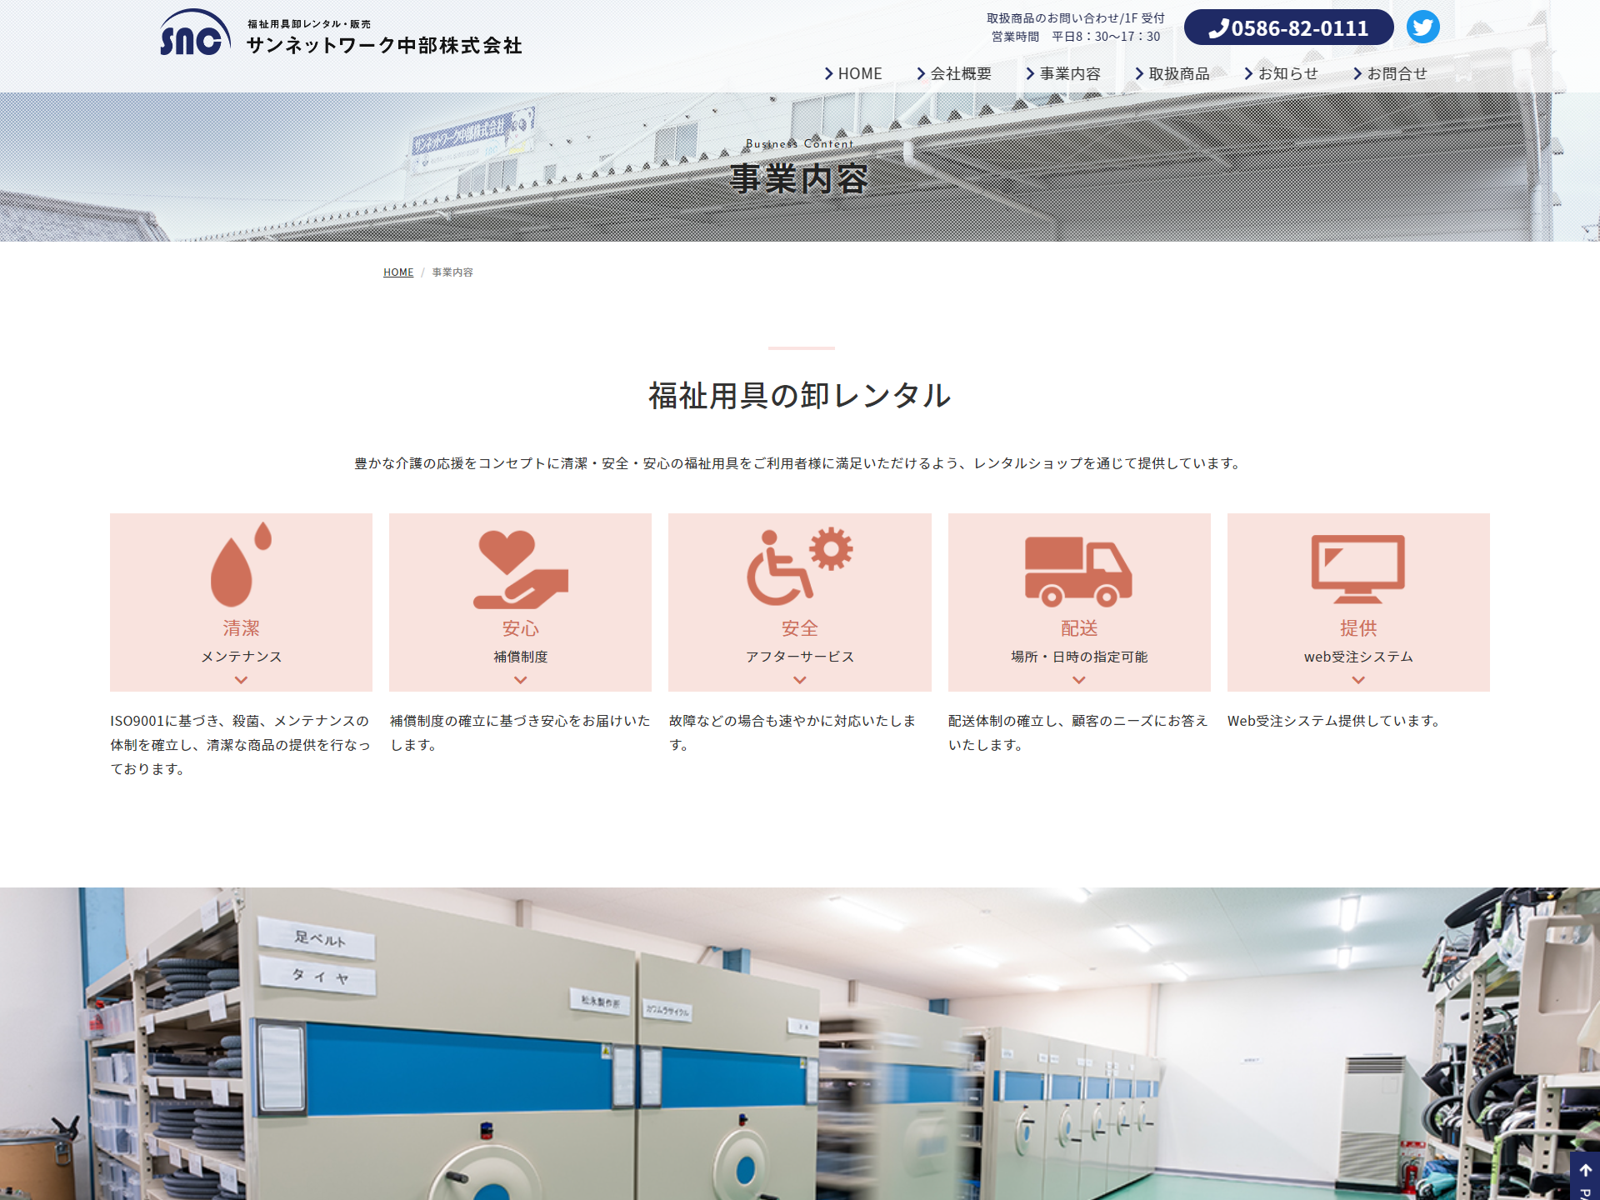The height and width of the screenshot is (1200, 1600).
Task: Click the wheelchair gear 安全 icon
Action: 800,566
